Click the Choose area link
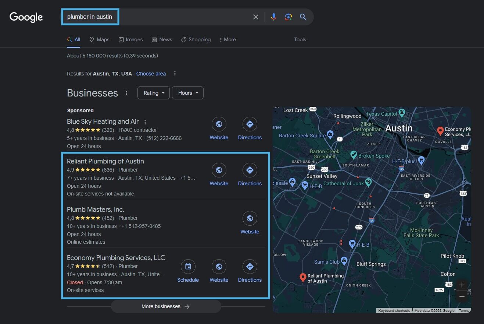The height and width of the screenshot is (324, 484). pyautogui.click(x=151, y=73)
